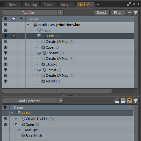Click the expand panel arrows icon
Screen dimensions: 141x141
[129, 4]
